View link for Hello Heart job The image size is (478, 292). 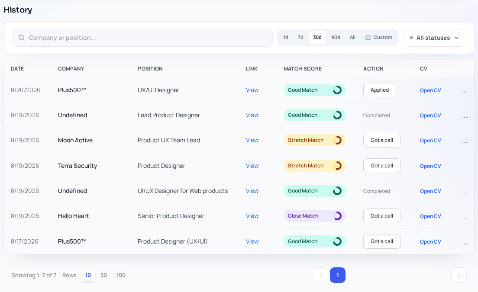point(252,216)
